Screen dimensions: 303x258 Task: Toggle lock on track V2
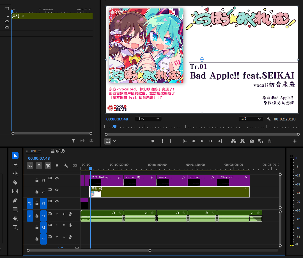tap(37, 192)
